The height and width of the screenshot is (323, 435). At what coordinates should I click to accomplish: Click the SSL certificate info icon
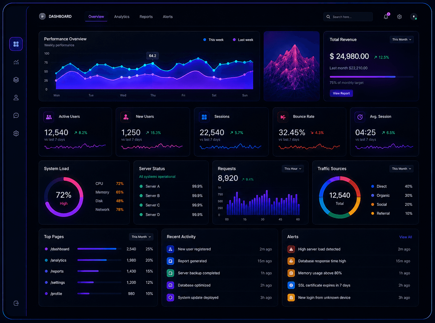coord(291,285)
